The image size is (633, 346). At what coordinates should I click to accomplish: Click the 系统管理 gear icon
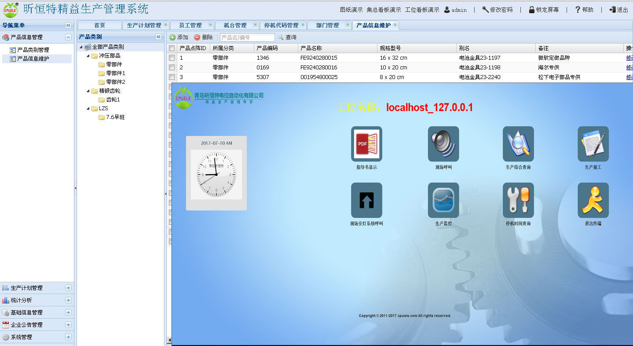(x=6, y=337)
